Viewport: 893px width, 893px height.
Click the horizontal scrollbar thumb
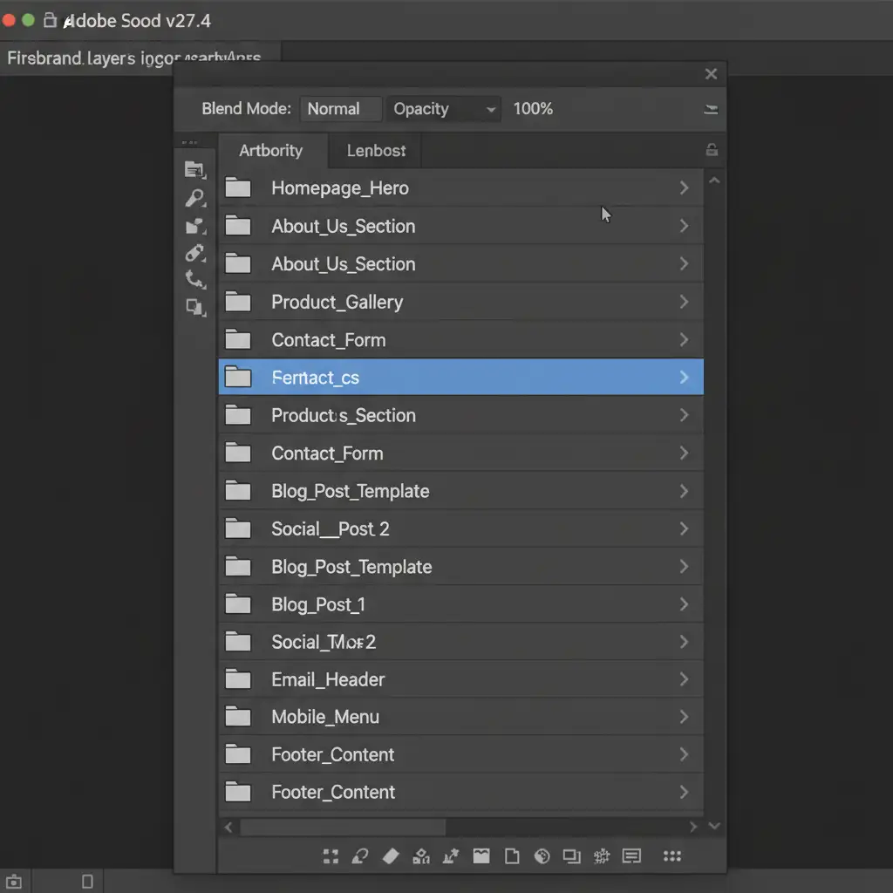click(343, 826)
